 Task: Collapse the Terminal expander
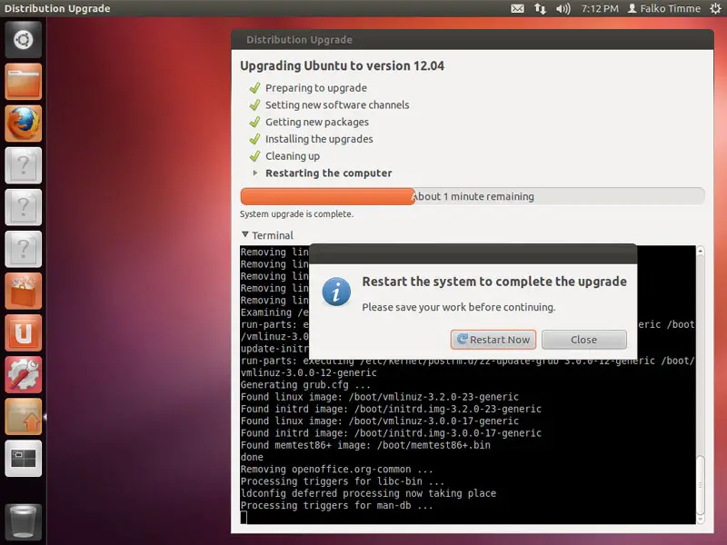(245, 235)
